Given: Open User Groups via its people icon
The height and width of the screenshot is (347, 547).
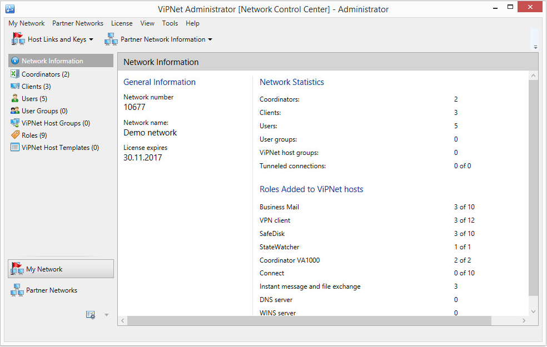Looking at the screenshot, I should coord(15,110).
